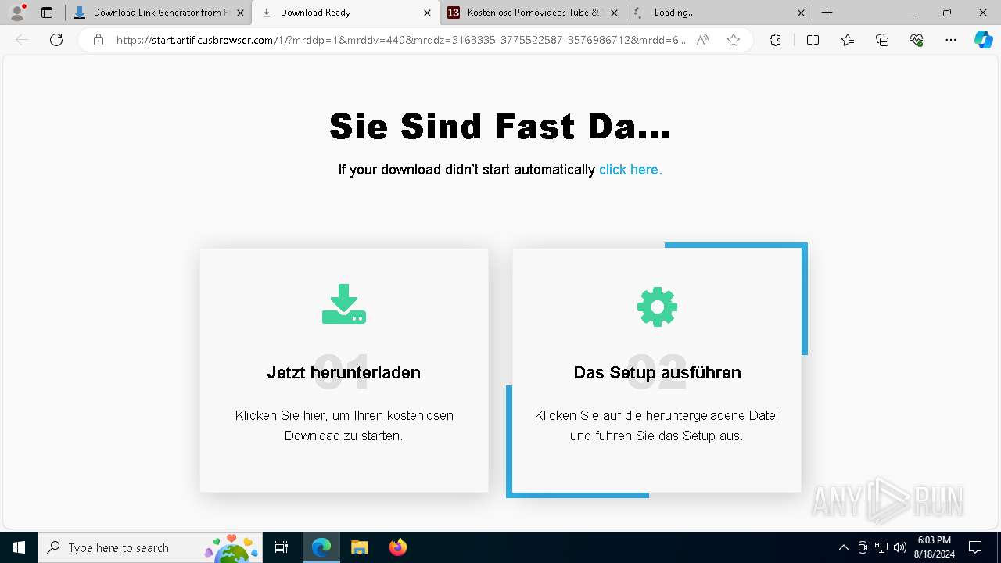Open network status tray icon
Image resolution: width=1001 pixels, height=563 pixels.
tap(881, 547)
